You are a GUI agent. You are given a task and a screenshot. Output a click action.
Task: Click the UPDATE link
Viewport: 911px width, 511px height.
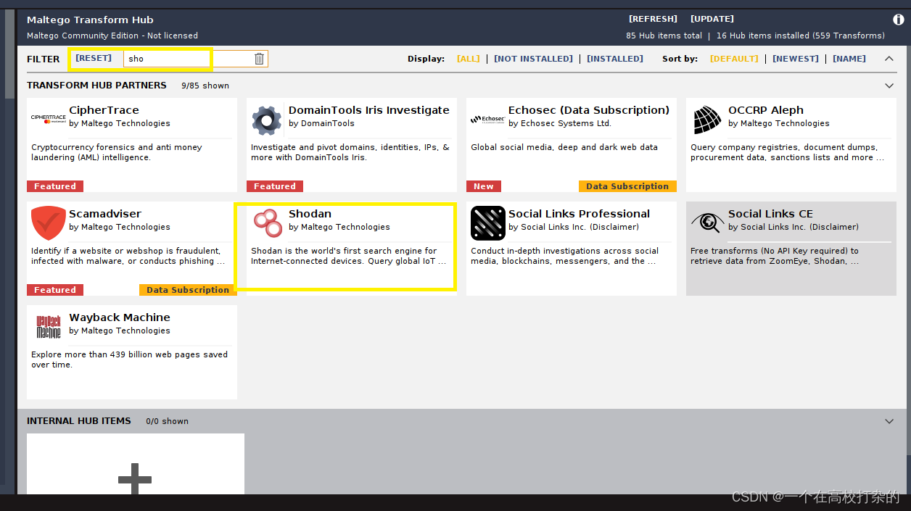point(712,19)
